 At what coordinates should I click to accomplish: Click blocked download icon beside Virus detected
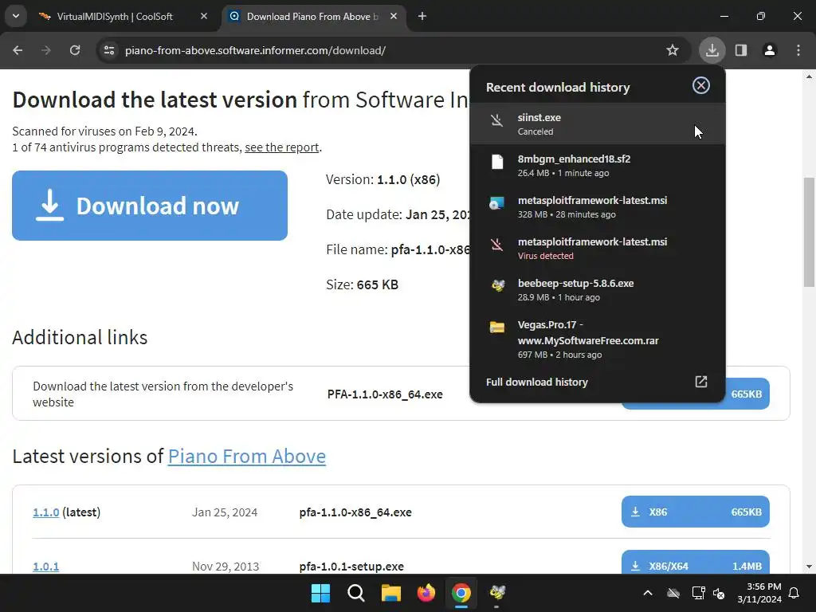pyautogui.click(x=497, y=244)
